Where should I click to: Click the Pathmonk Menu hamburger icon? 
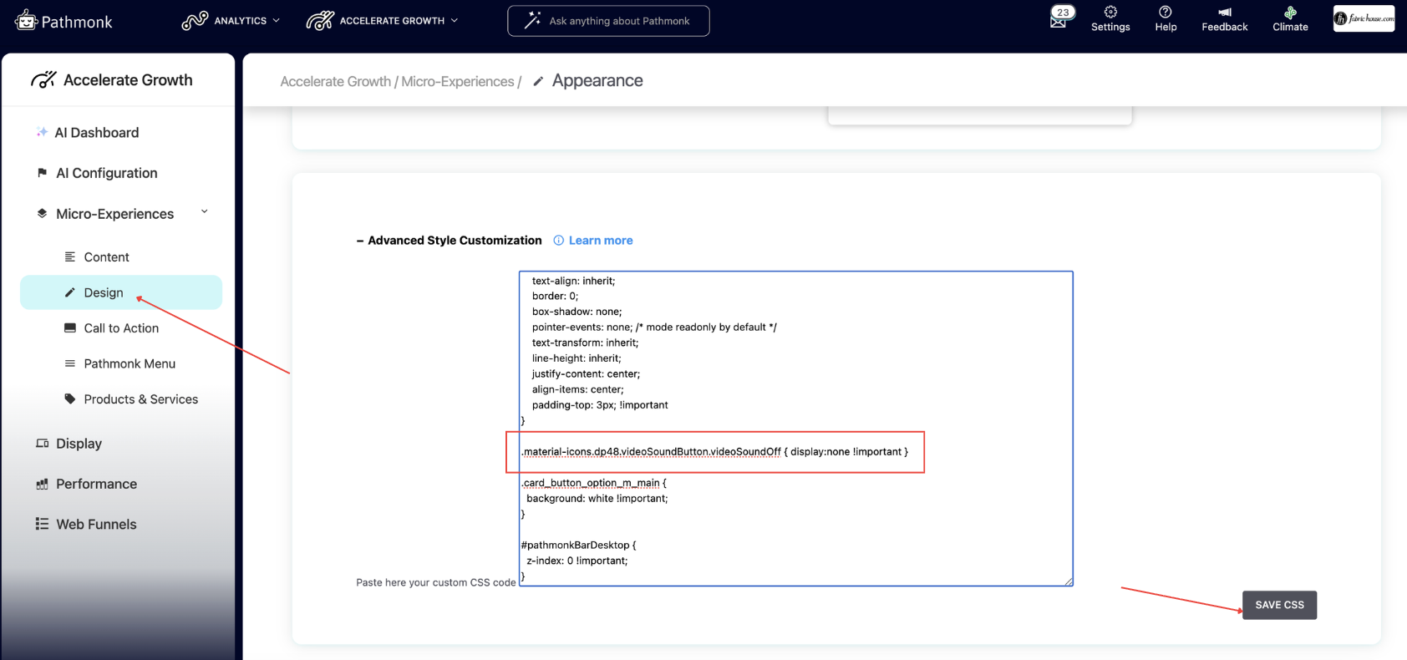tap(70, 363)
